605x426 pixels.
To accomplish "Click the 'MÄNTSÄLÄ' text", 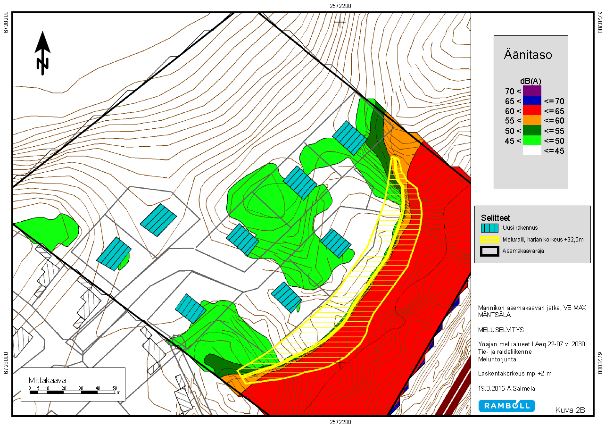I will pos(494,314).
